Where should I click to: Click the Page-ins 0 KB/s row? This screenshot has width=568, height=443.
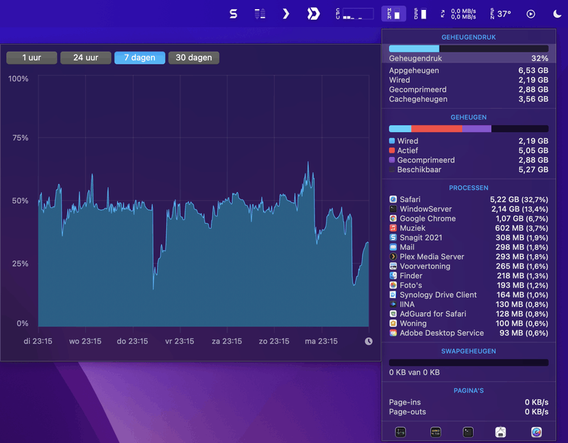click(x=469, y=402)
